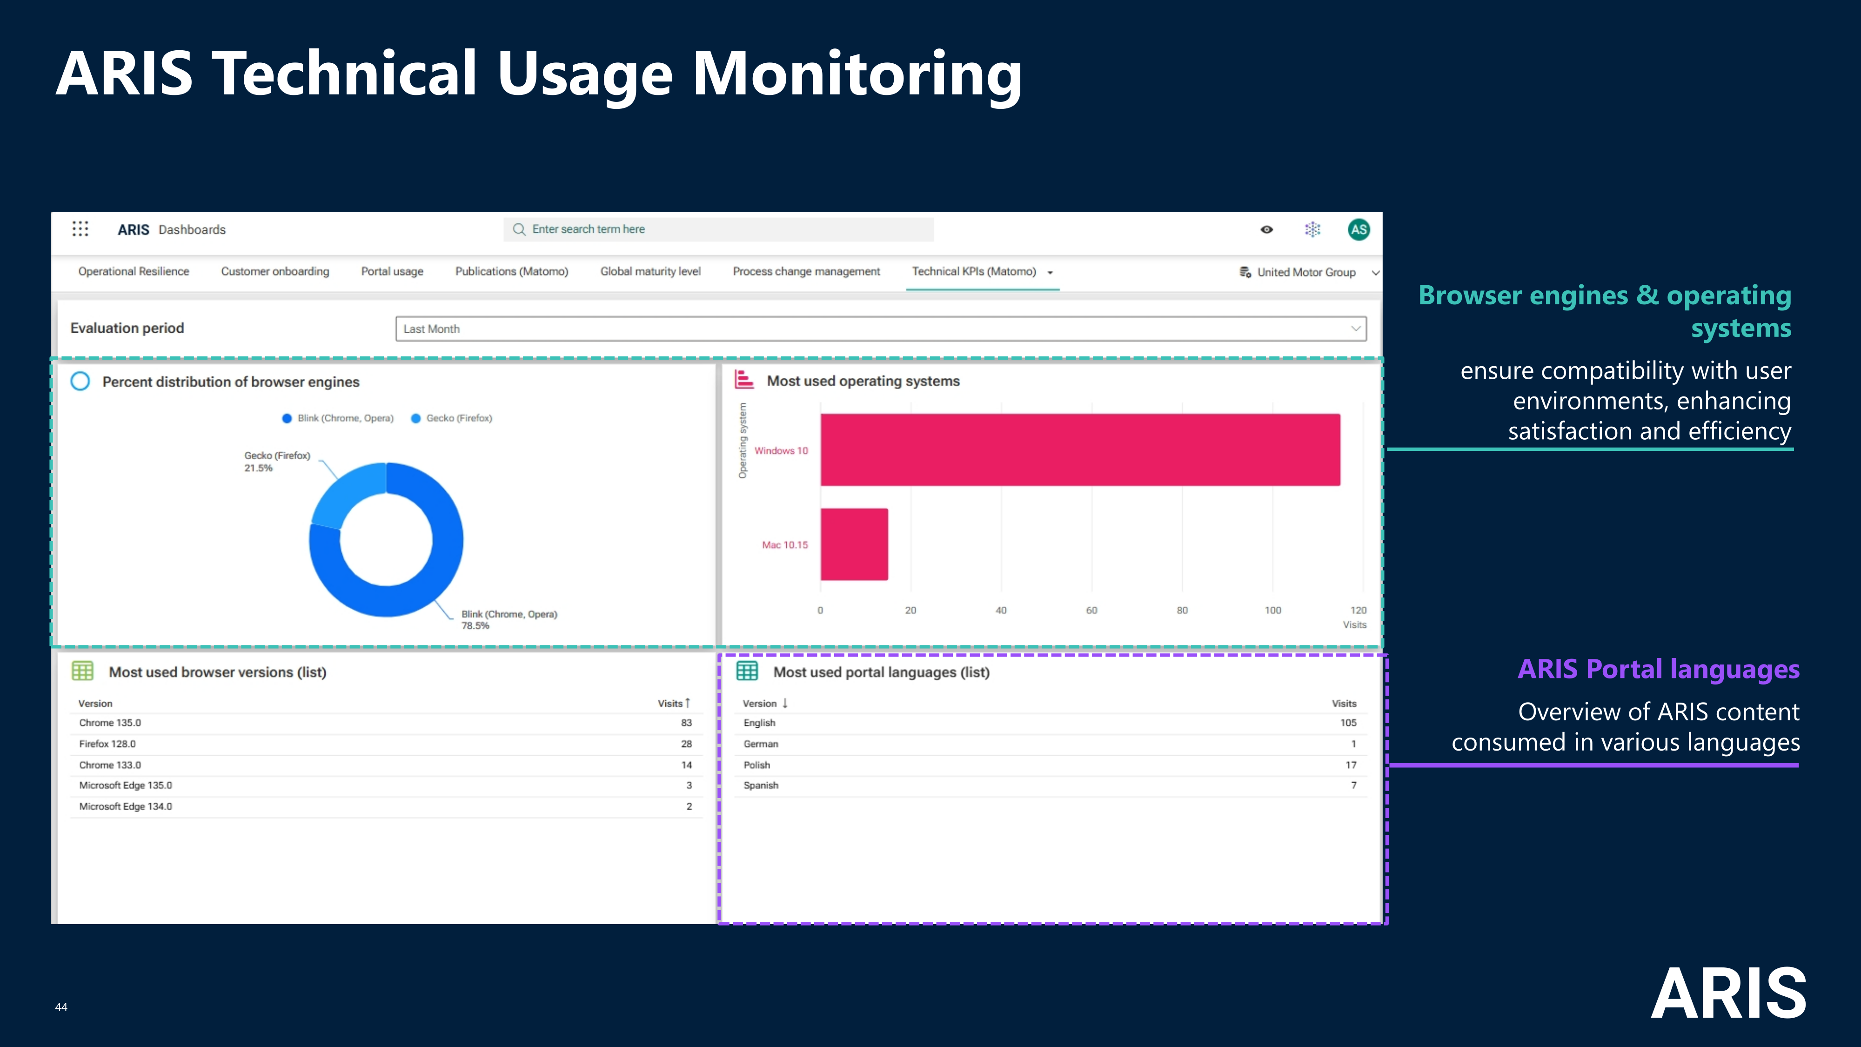Click the green table icon for browser versions
Viewport: 1861px width, 1047px height.
82,671
